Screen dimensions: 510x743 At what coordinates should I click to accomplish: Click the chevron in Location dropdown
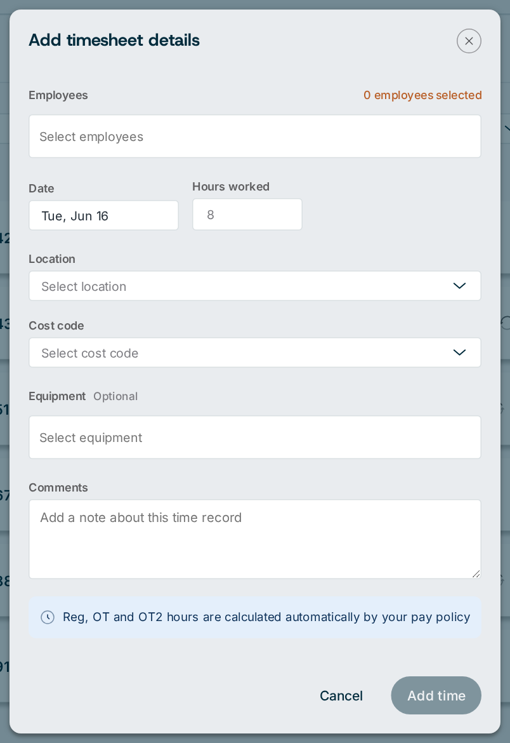(459, 286)
